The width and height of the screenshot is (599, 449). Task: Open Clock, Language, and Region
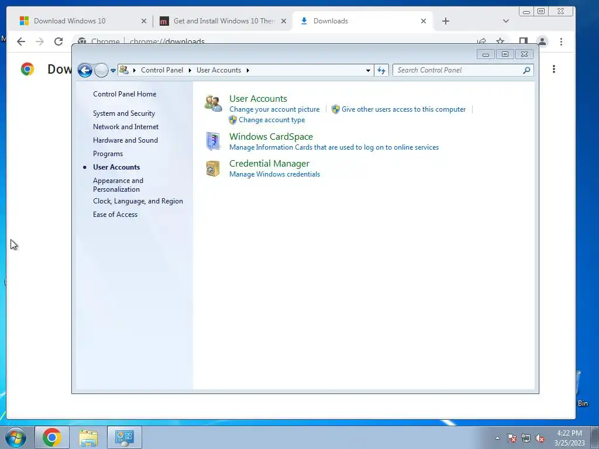[x=138, y=201]
